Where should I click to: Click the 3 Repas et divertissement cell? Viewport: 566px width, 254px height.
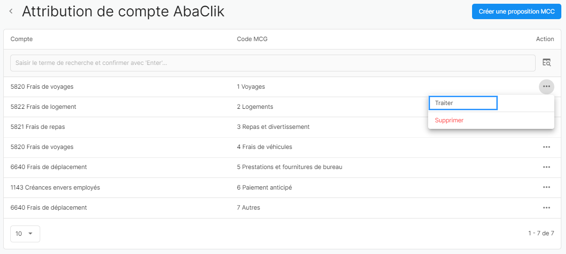coord(273,127)
